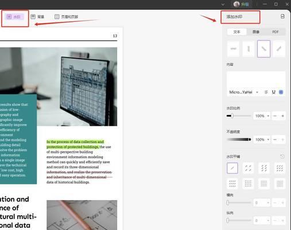Switch to the 文本 text watermark tab
Image resolution: width=291 pixels, height=230 pixels.
coord(236,32)
